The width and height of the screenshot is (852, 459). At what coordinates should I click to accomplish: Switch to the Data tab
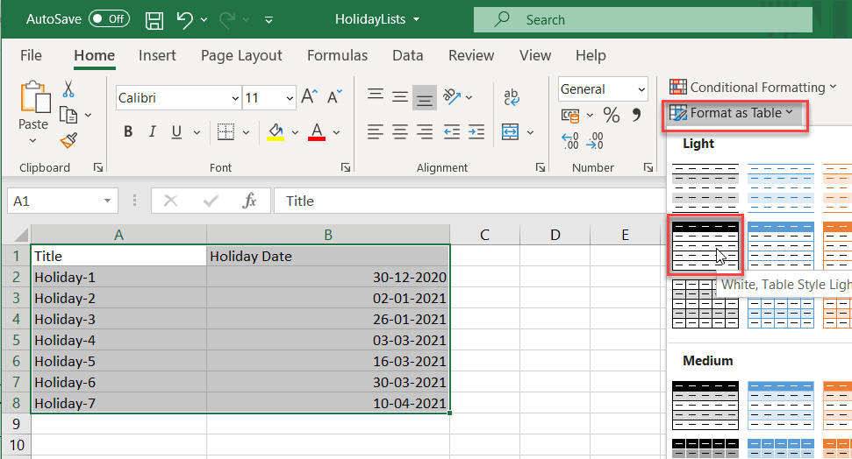(407, 55)
